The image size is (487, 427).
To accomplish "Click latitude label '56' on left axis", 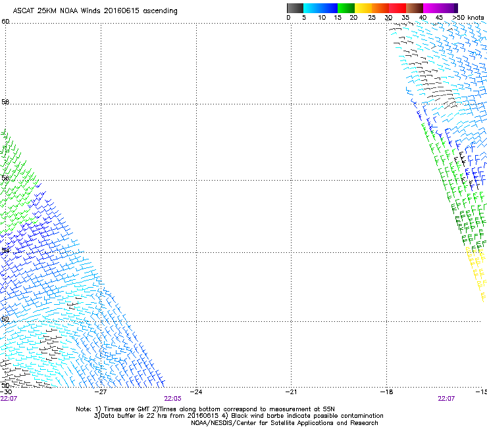I will [x=5, y=178].
